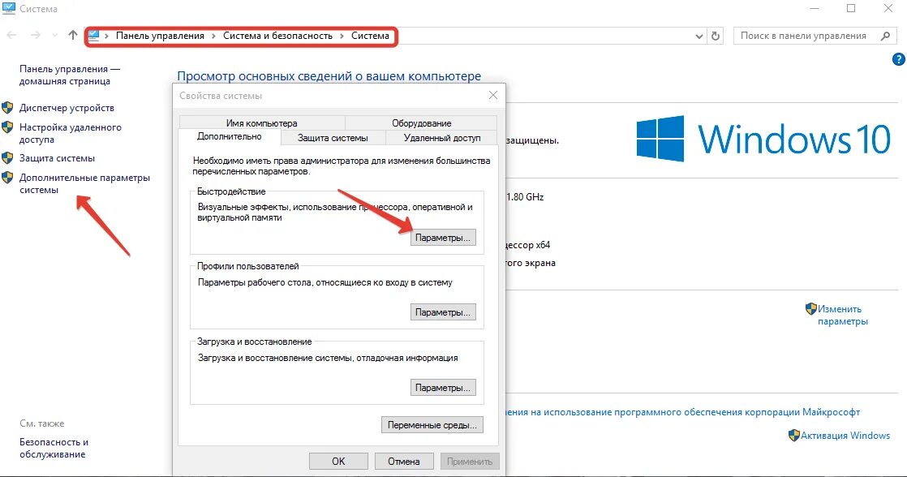
Task: Click the Система title bar icon
Action: 9,9
